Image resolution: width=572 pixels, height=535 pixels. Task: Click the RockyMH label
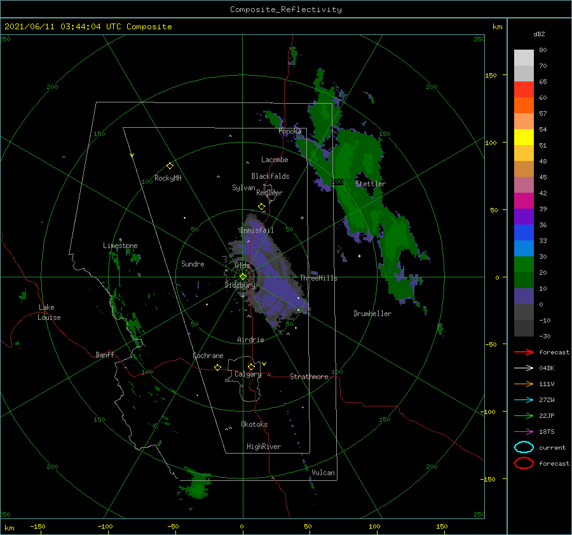[x=168, y=178]
